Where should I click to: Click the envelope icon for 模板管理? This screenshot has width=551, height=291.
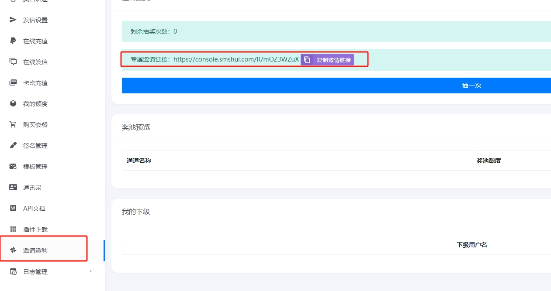pyautogui.click(x=13, y=166)
